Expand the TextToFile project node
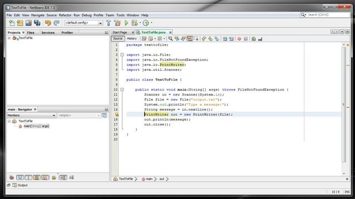The height and width of the screenshot is (199, 355). click(9, 38)
